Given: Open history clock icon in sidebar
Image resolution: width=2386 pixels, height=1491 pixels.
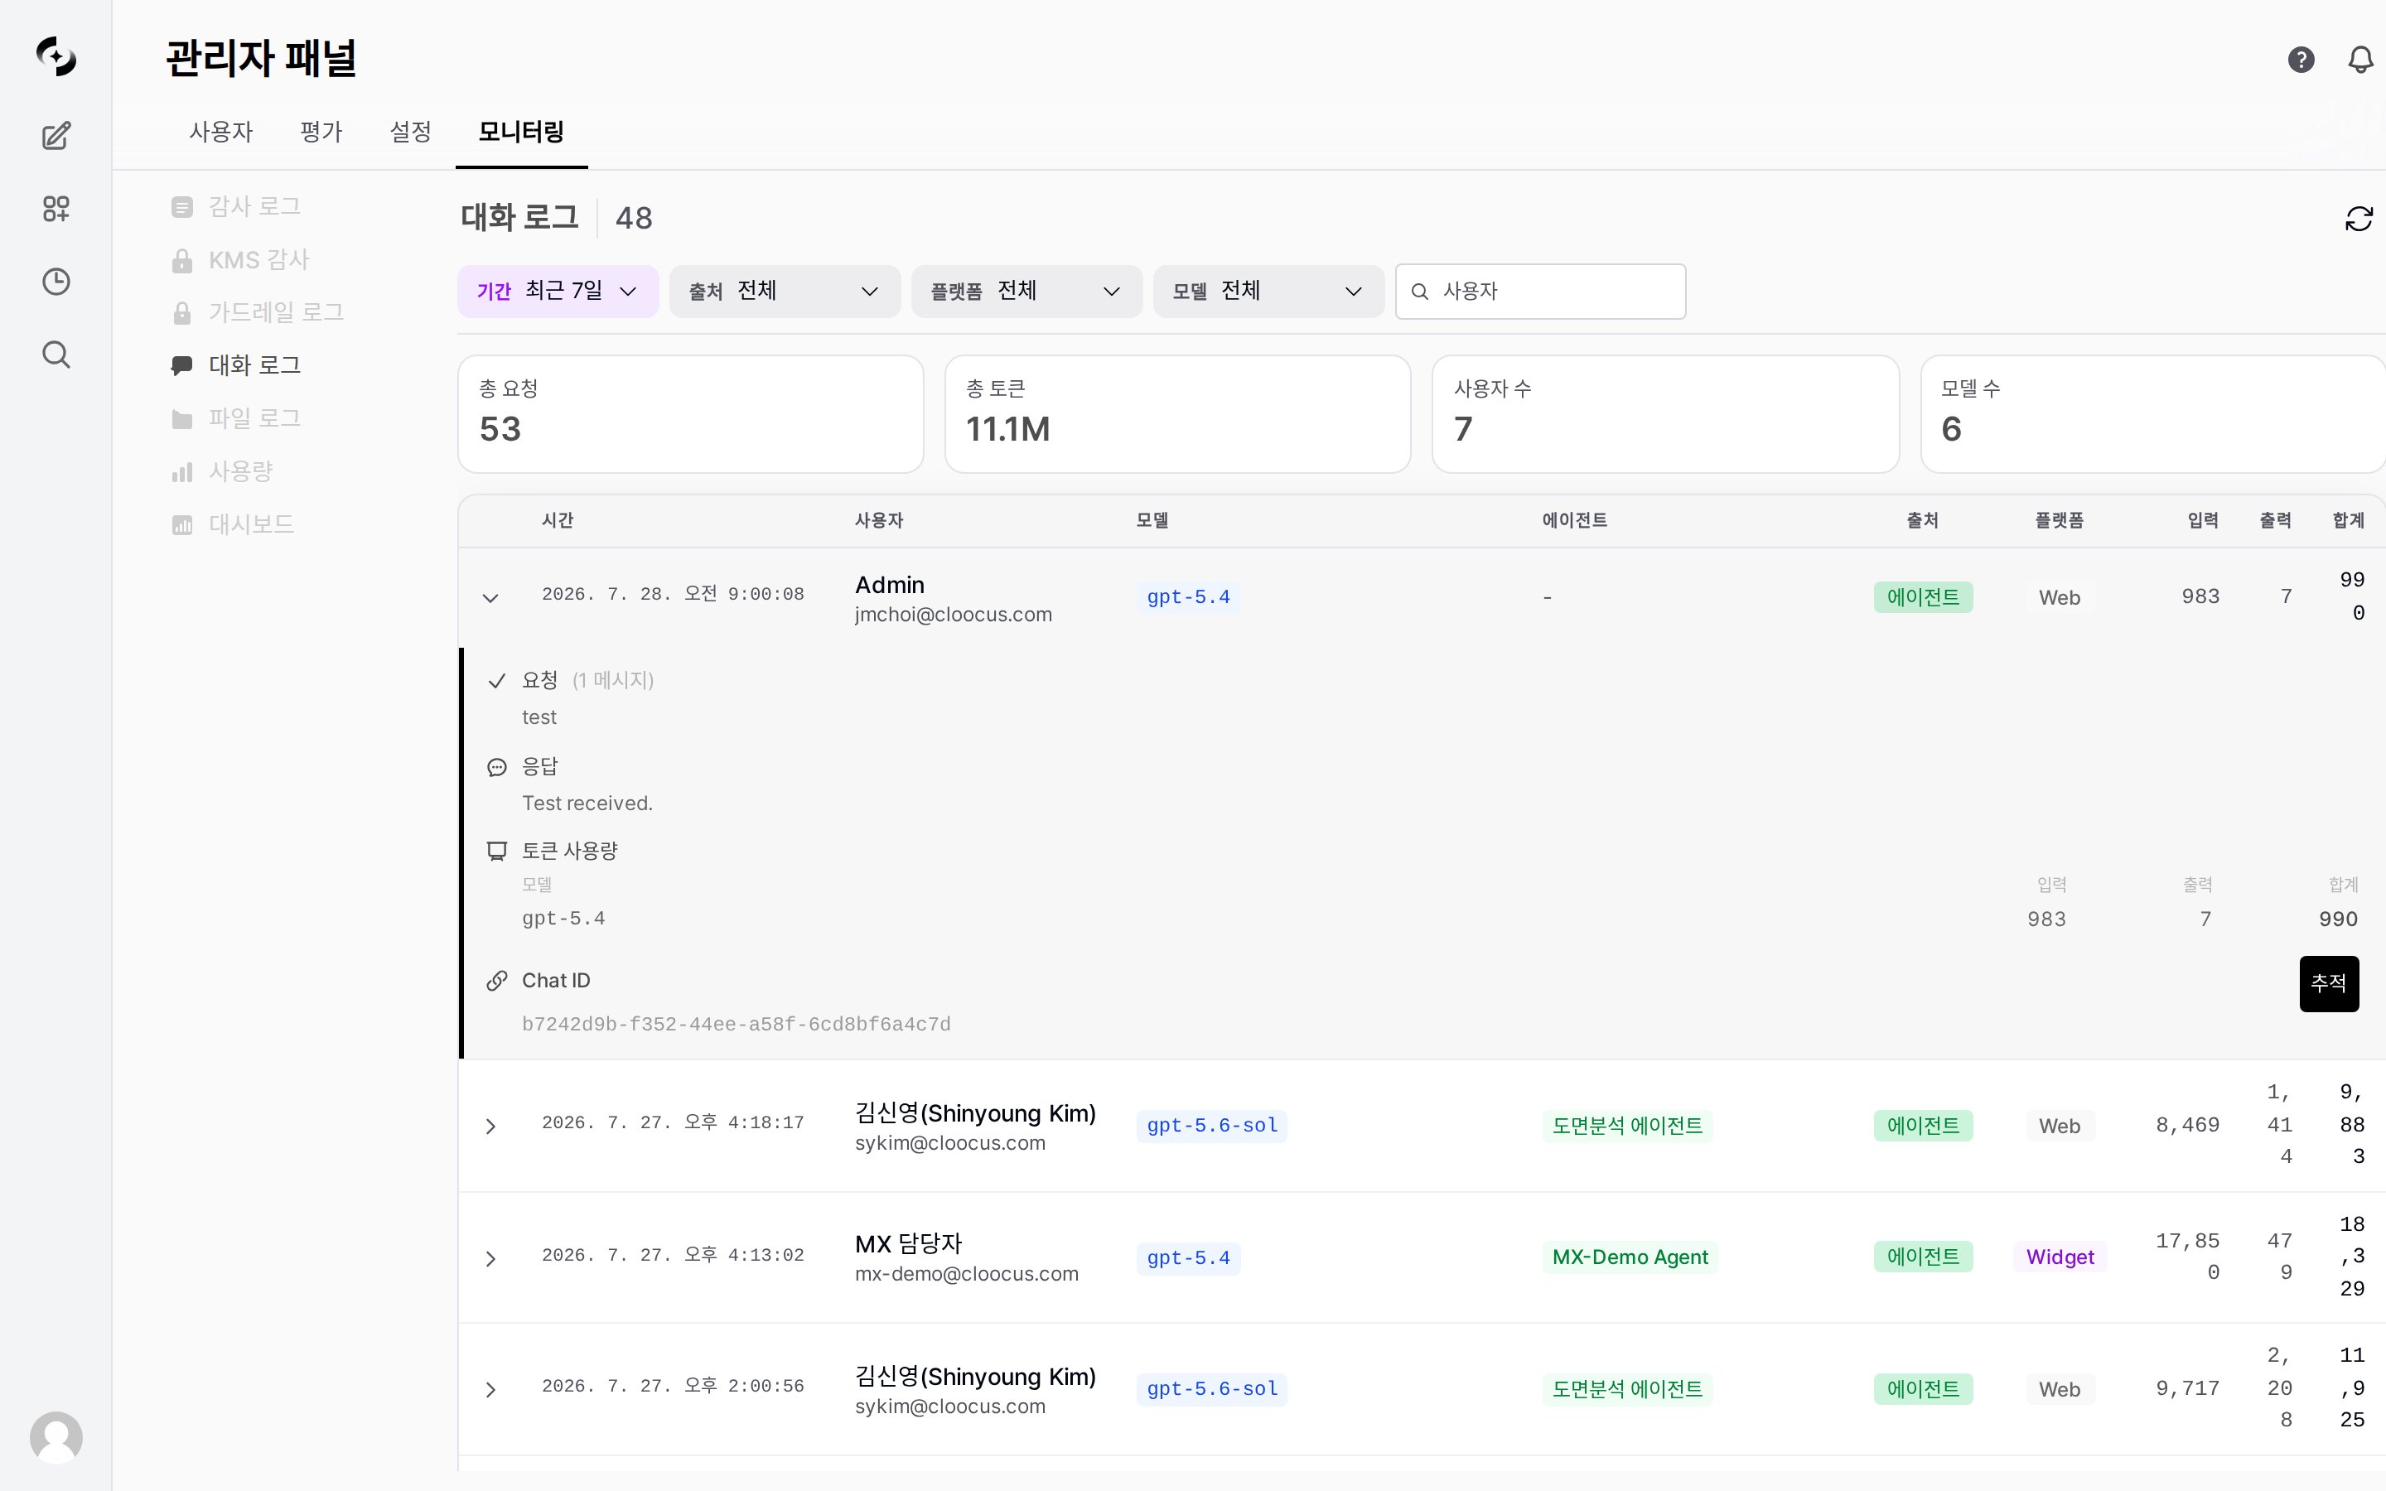Looking at the screenshot, I should [x=56, y=281].
